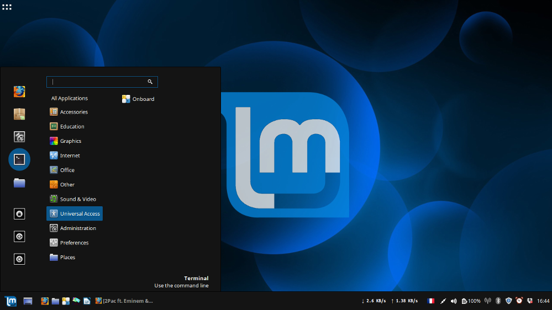Open the sound volume tray icon
The width and height of the screenshot is (552, 310).
[x=454, y=301]
